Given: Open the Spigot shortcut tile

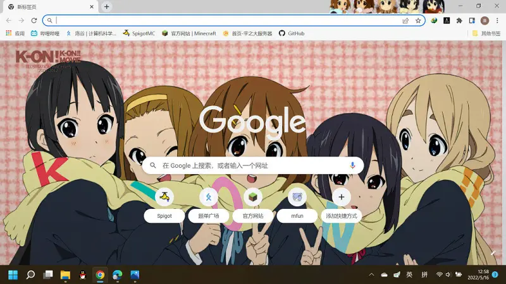Looking at the screenshot, I should (164, 204).
